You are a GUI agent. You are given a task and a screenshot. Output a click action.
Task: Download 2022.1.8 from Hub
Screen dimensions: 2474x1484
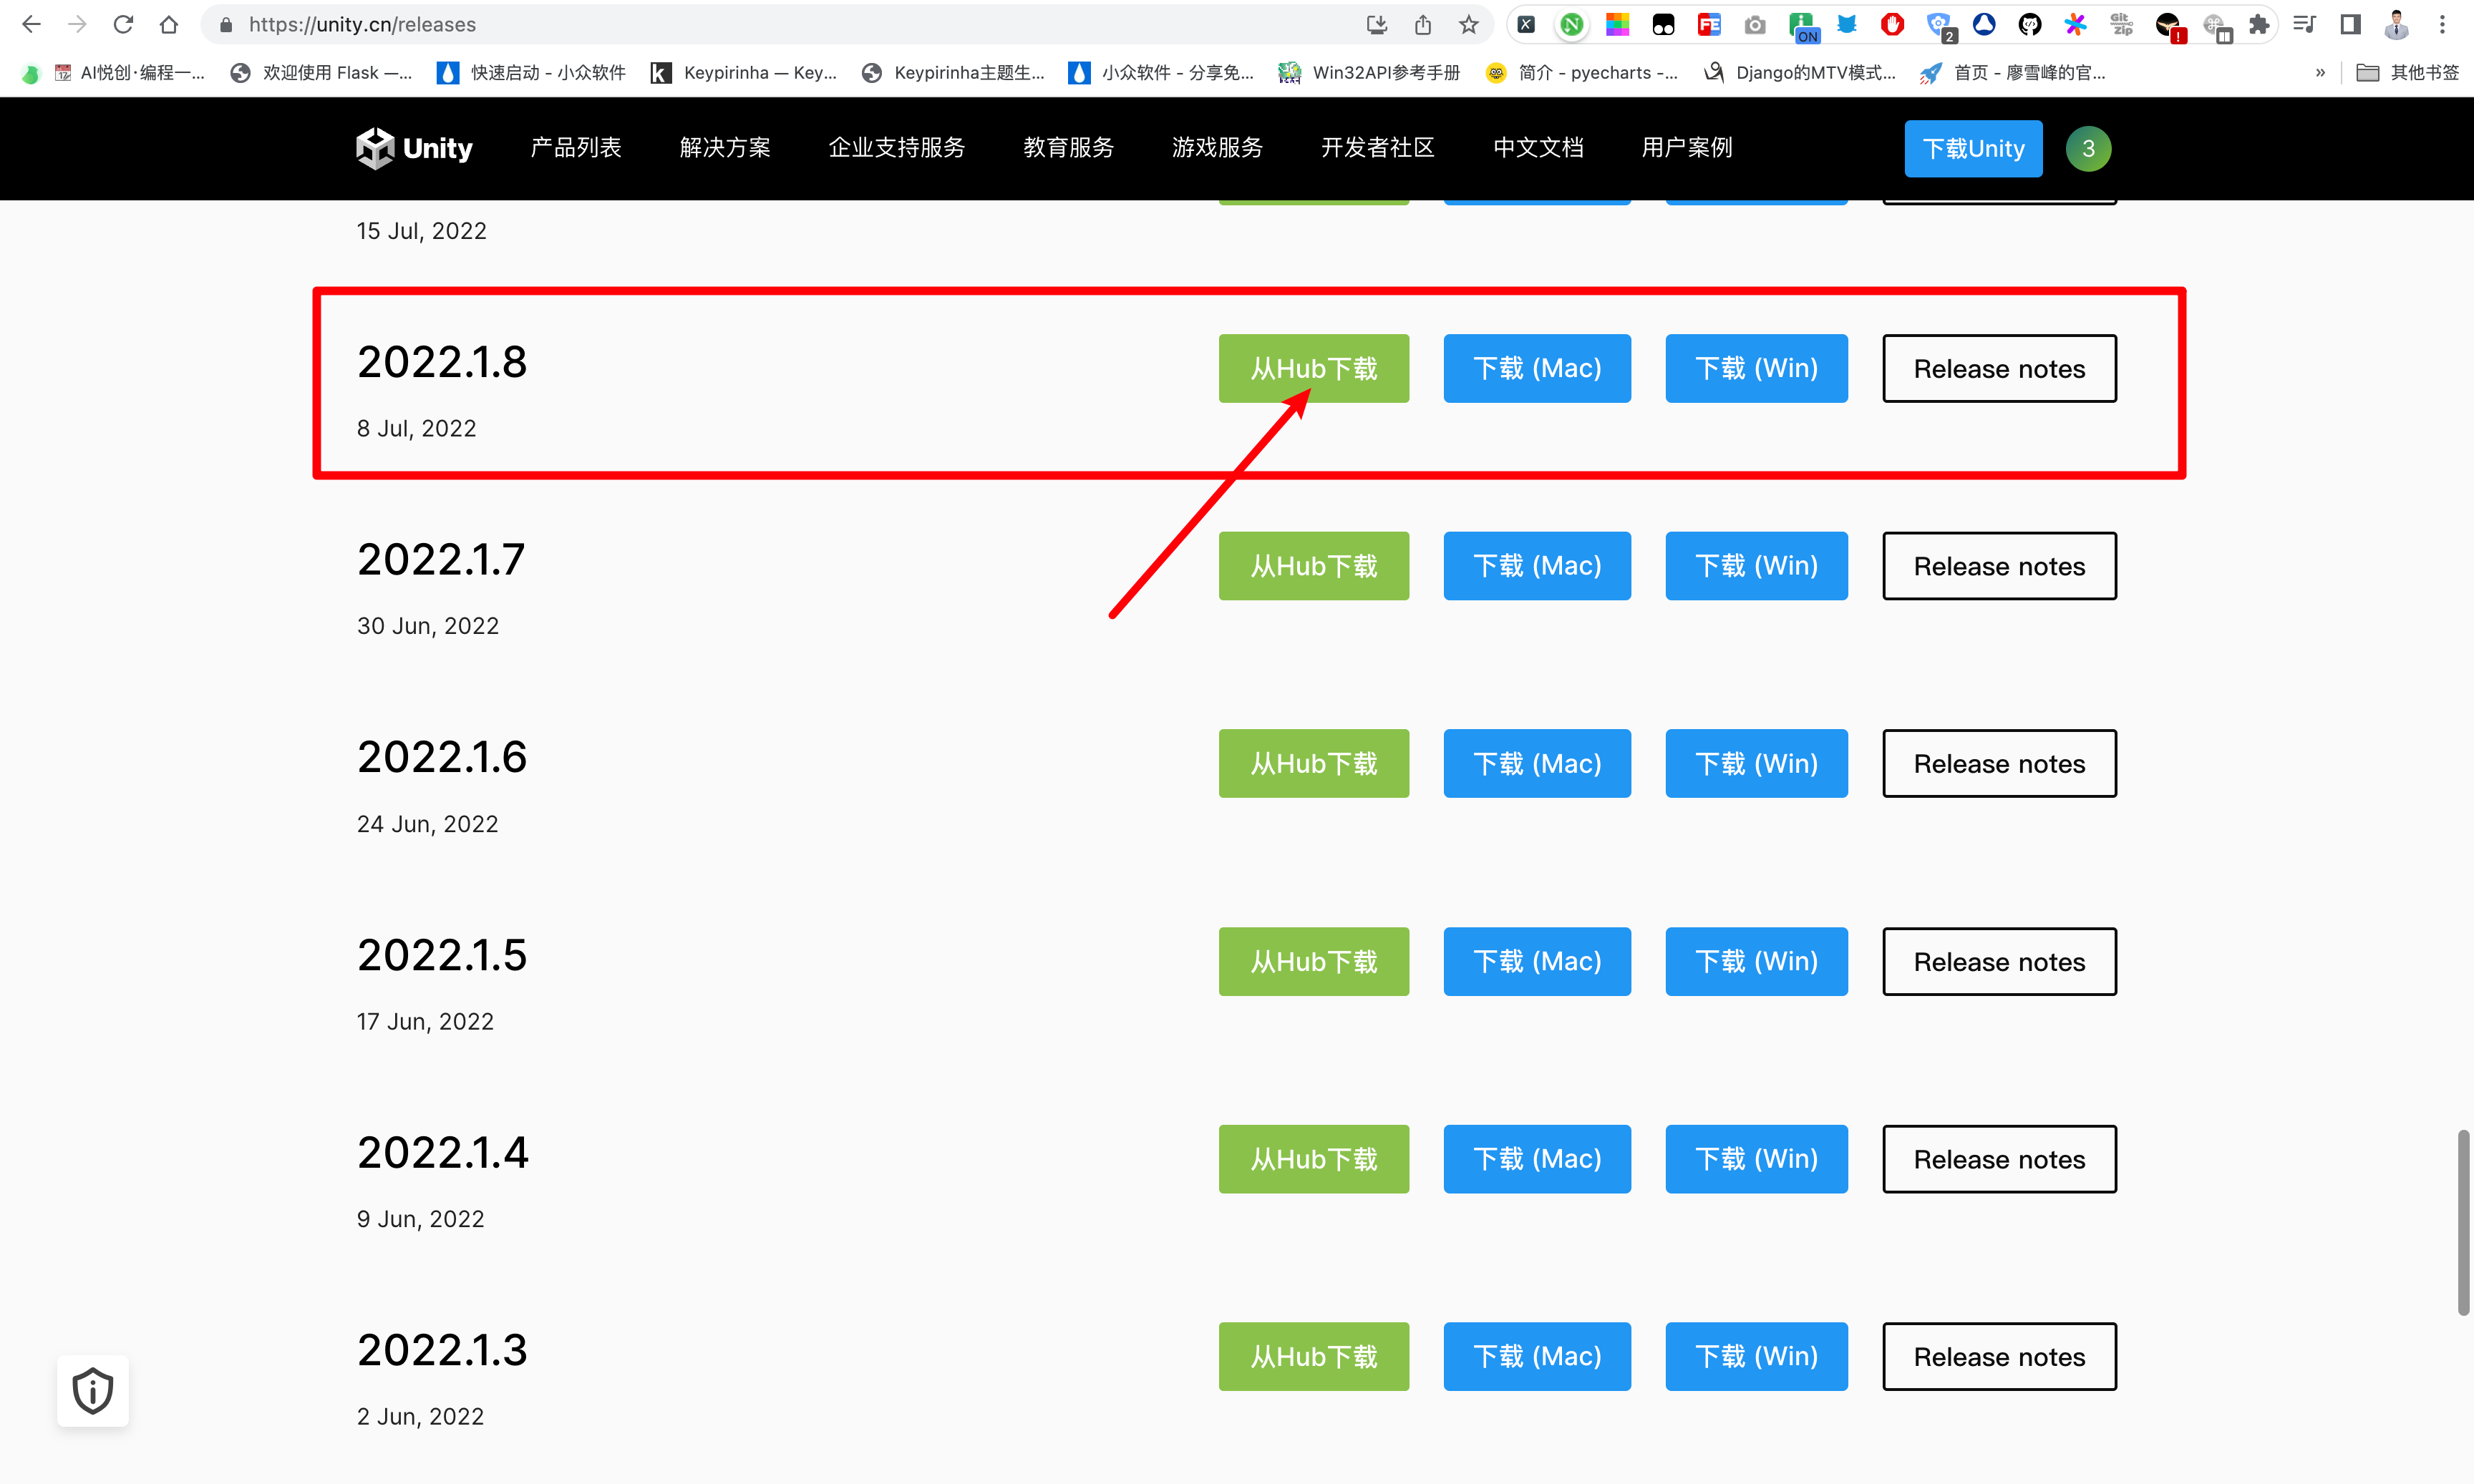[1314, 368]
